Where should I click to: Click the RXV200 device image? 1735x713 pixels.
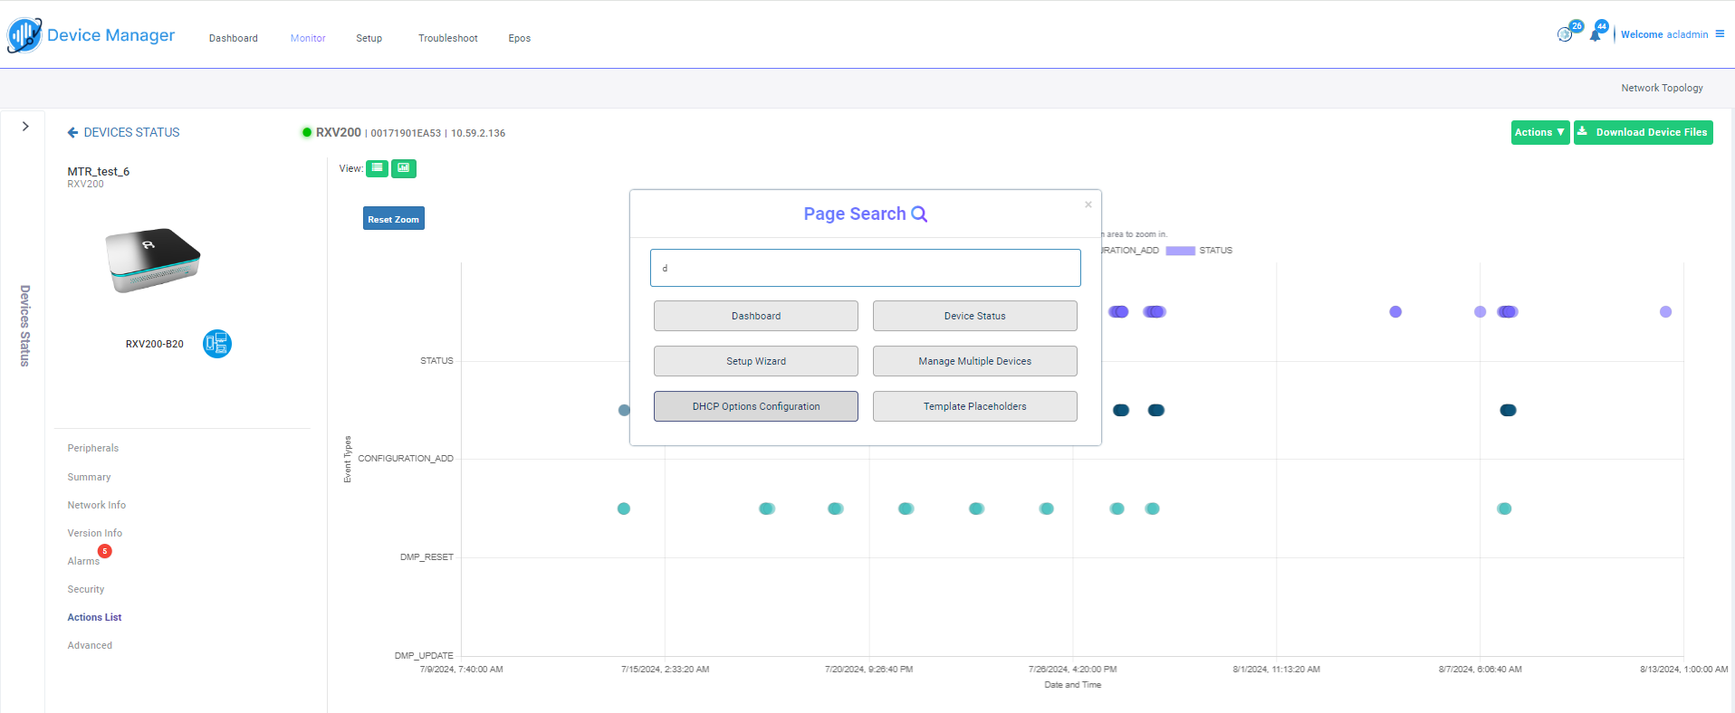[x=153, y=260]
